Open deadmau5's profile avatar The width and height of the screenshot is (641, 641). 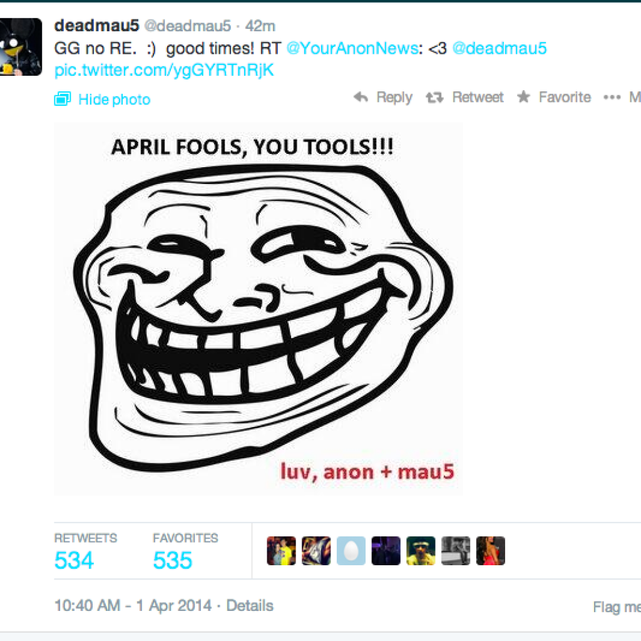[21, 46]
